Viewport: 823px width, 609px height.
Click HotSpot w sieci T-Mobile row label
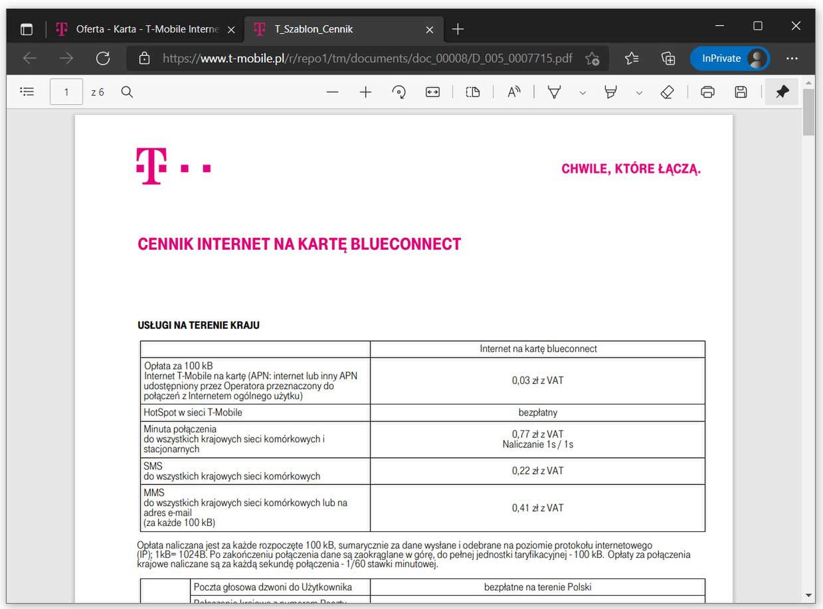pos(193,412)
